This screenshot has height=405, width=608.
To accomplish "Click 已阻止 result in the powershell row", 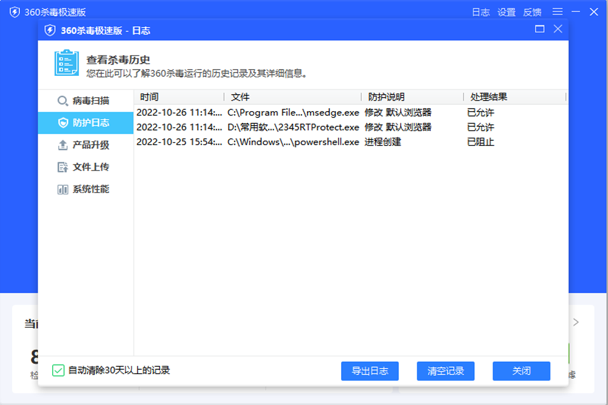I will (480, 142).
